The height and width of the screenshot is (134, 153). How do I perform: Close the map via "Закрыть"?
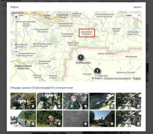point(137,7)
